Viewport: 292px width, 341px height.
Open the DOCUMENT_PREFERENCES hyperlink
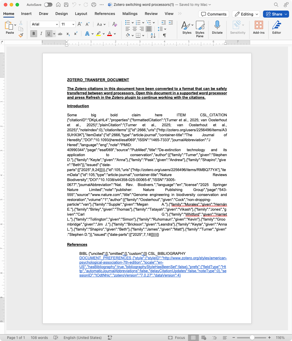tap(153, 267)
